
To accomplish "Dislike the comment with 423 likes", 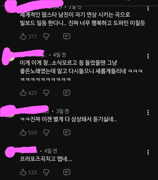I will point(46,93).
